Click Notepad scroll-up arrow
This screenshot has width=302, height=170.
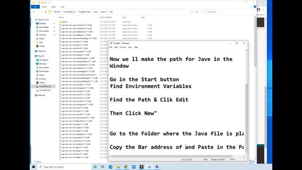[x=246, y=51]
